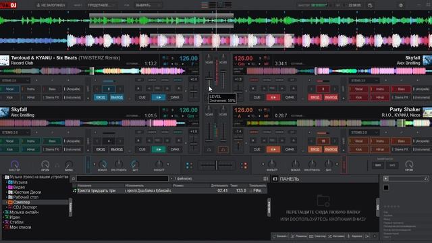
Task: Click the СИНХ button on the Party Shaker deck
Action: tap(290, 149)
